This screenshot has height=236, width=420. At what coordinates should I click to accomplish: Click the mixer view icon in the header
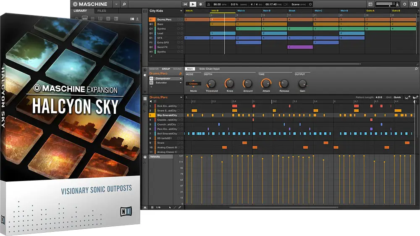[370, 4]
